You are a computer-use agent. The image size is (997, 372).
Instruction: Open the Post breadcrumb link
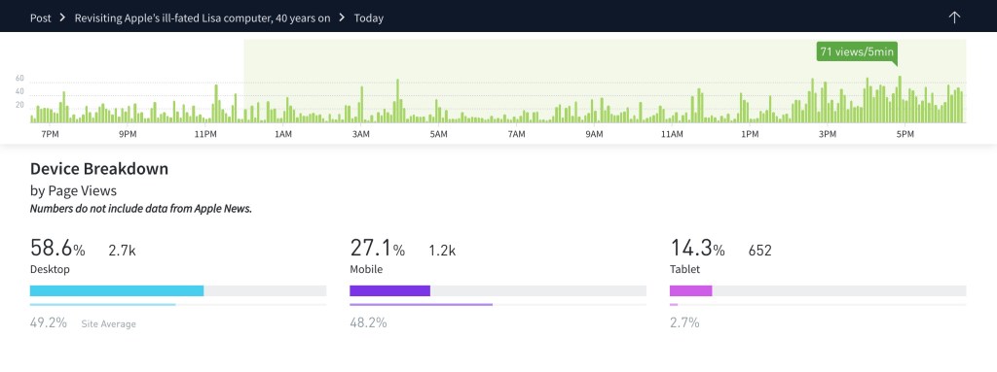click(40, 17)
